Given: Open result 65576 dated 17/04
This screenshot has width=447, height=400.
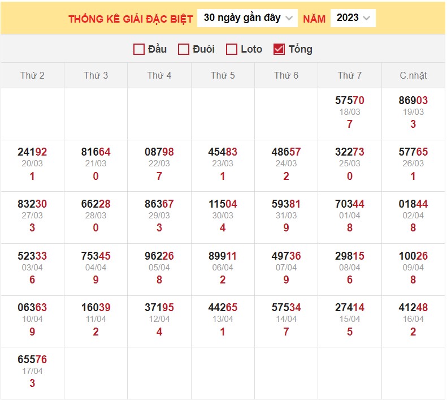Looking at the screenshot, I should pos(32,360).
